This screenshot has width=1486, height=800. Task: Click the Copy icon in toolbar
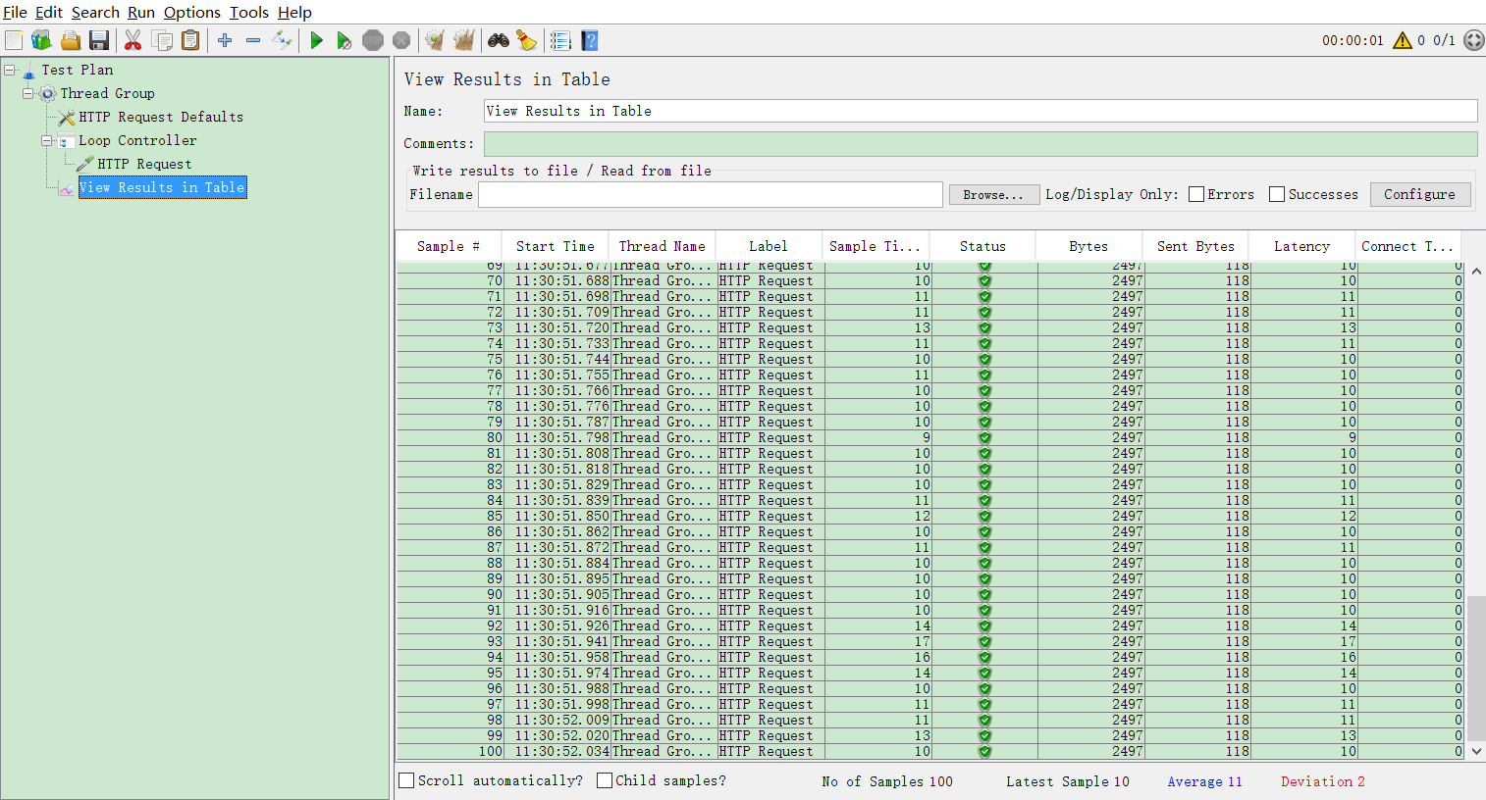click(162, 40)
